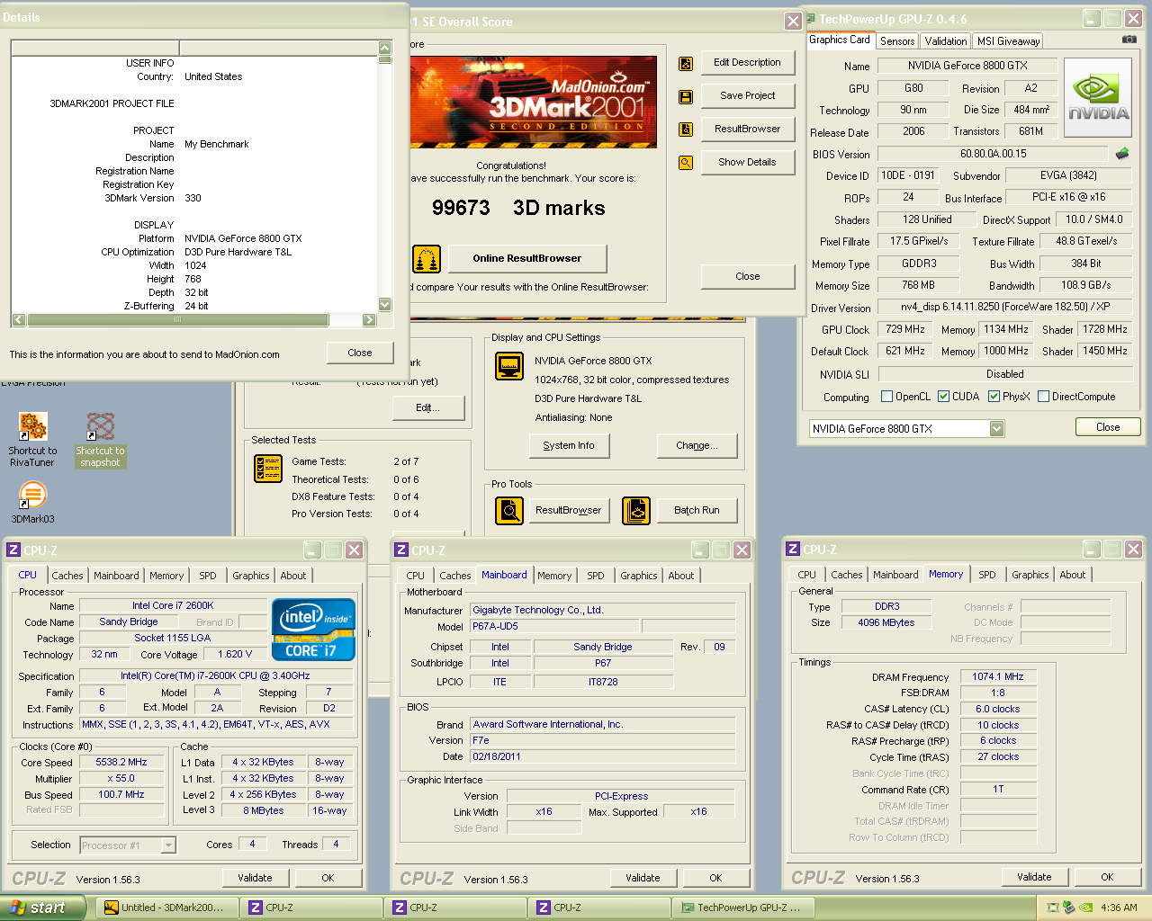Toggle the DirectCompute checkbox in GPU-Z
Viewport: 1152px width, 921px height.
1043,397
